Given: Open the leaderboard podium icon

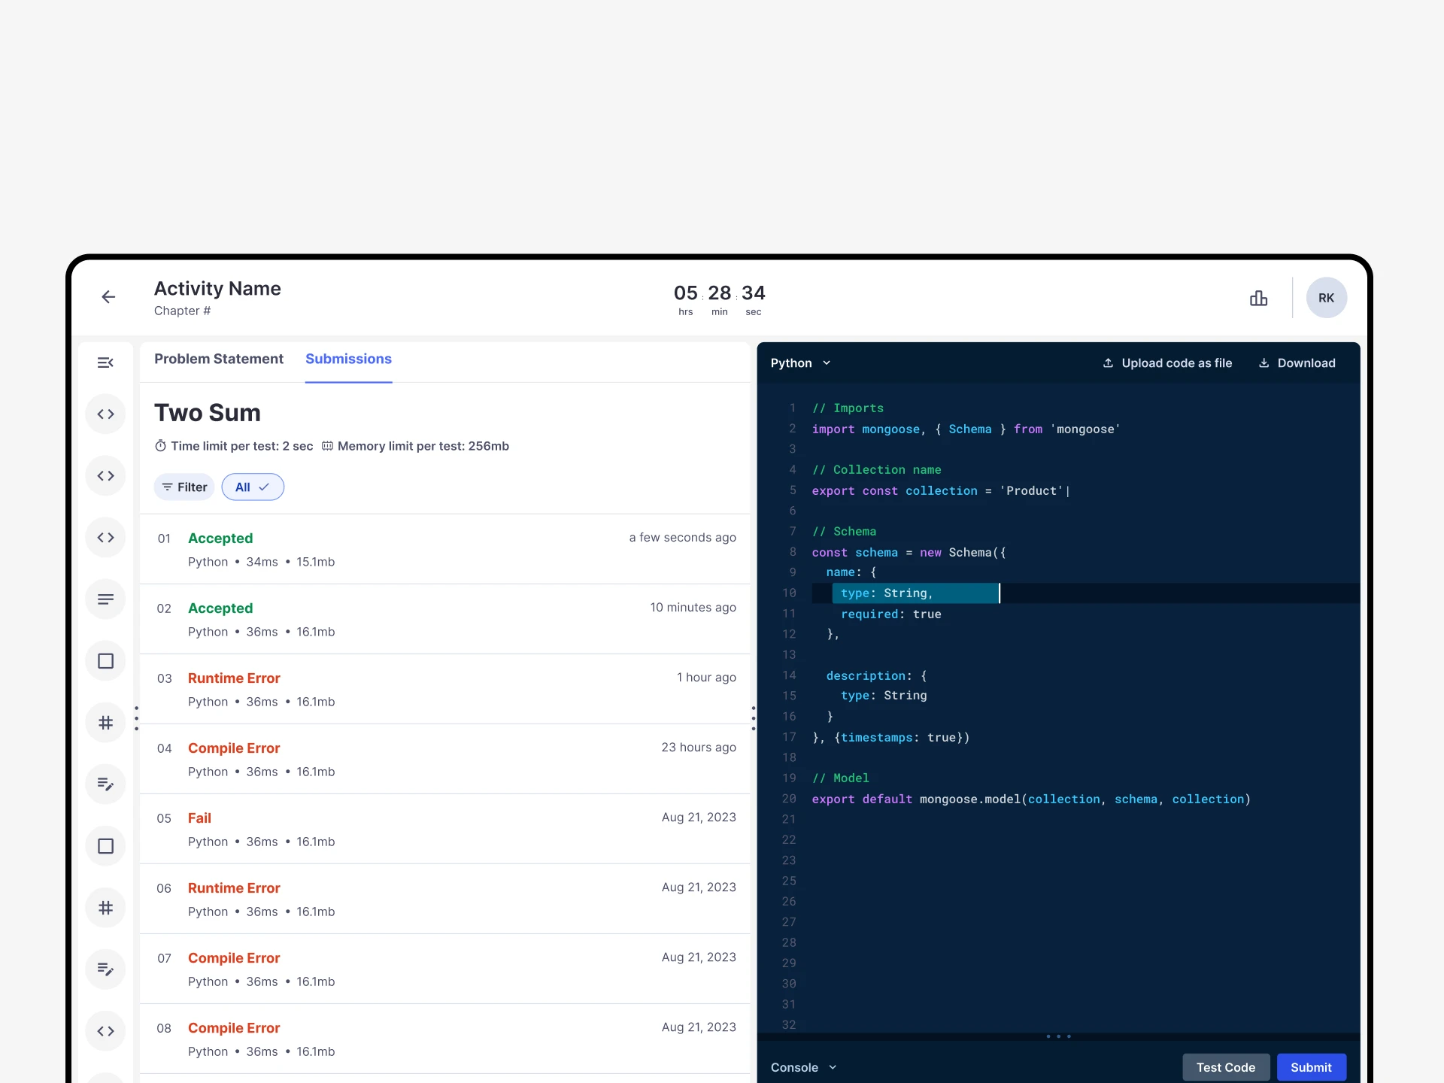Looking at the screenshot, I should pyautogui.click(x=1258, y=298).
